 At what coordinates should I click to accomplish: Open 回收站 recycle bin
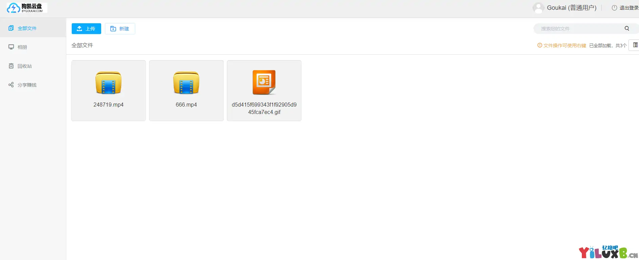click(25, 66)
